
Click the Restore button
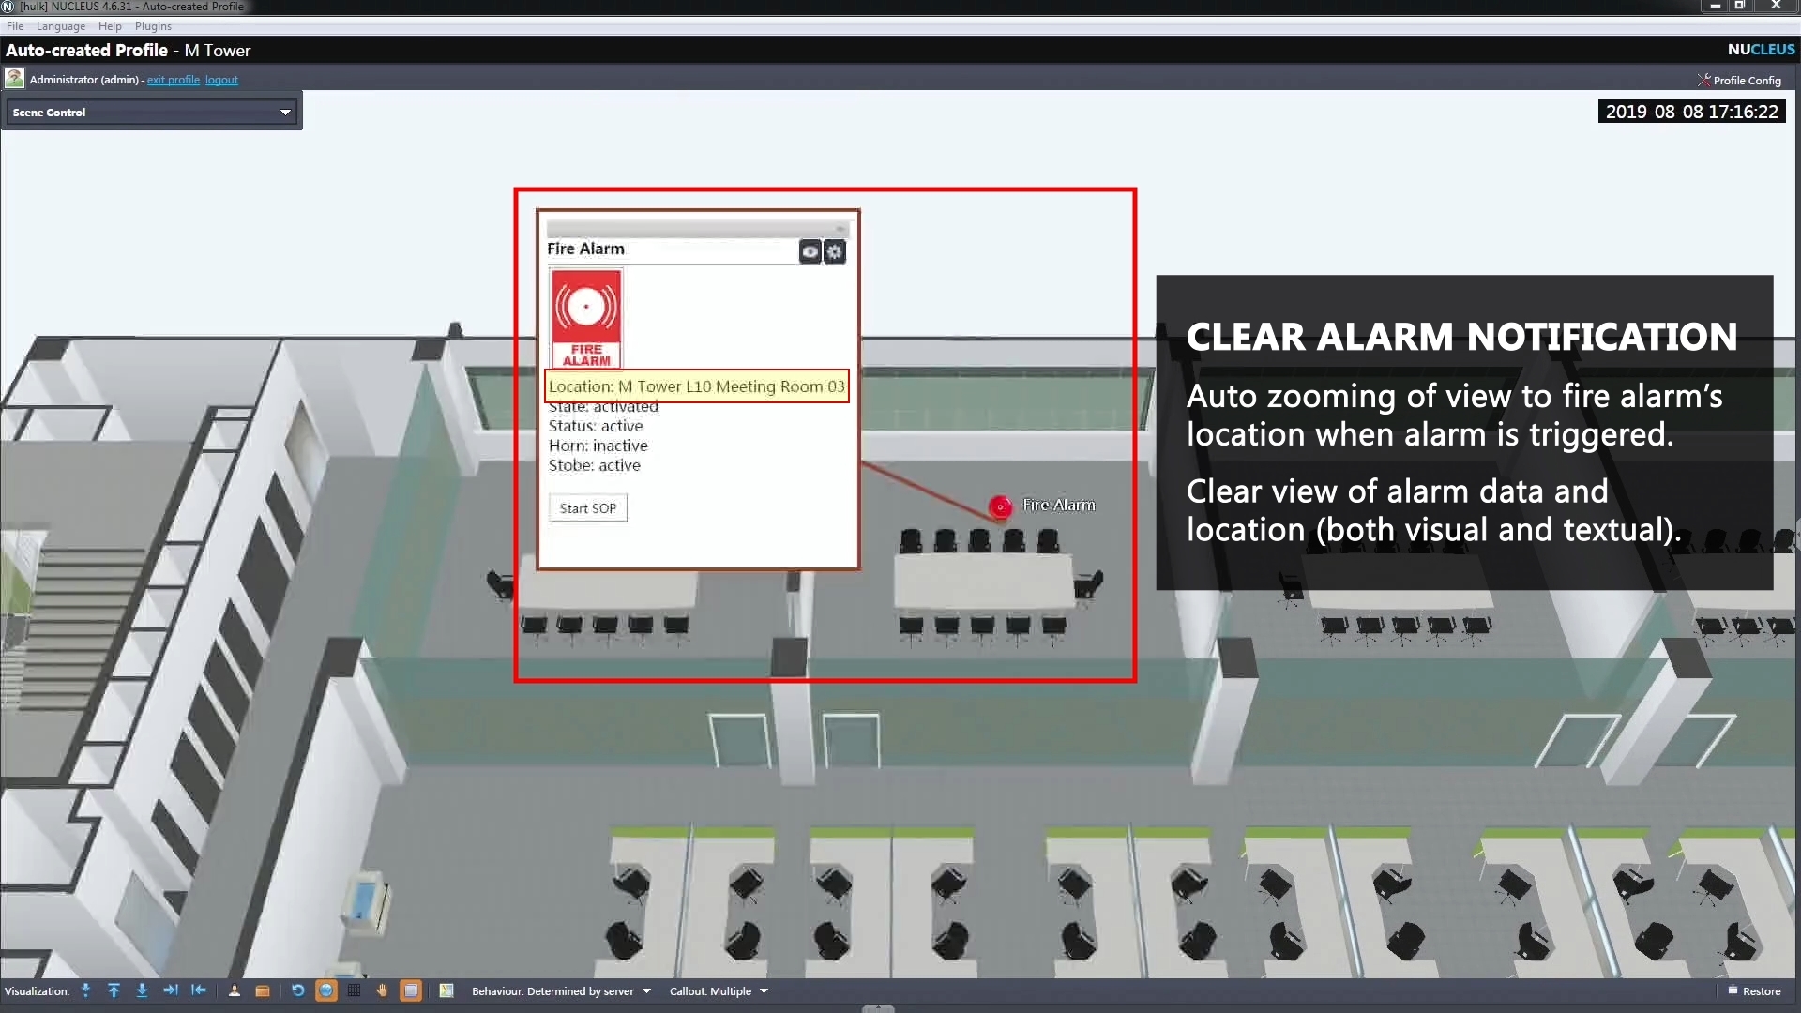pos(1754,991)
